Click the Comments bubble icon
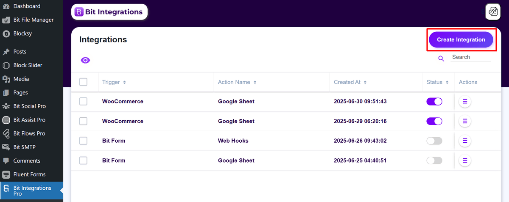 coord(6,161)
